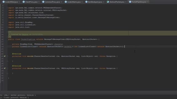Click the import java.util.LinkedList line
Viewport: 177px width, 99px height.
pyautogui.click(x=22, y=25)
